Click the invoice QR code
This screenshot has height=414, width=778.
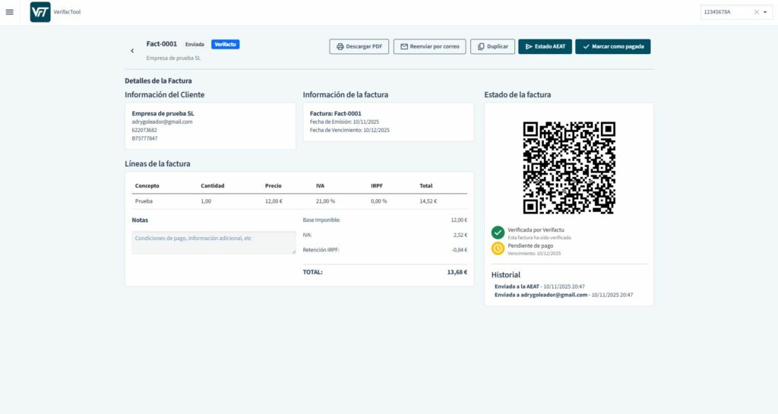[569, 168]
